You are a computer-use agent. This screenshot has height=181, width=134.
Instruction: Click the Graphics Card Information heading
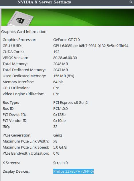pyautogui.click(x=24, y=32)
